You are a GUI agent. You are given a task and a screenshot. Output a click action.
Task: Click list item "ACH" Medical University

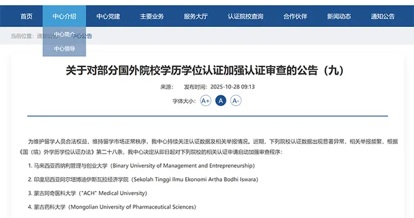point(87,193)
